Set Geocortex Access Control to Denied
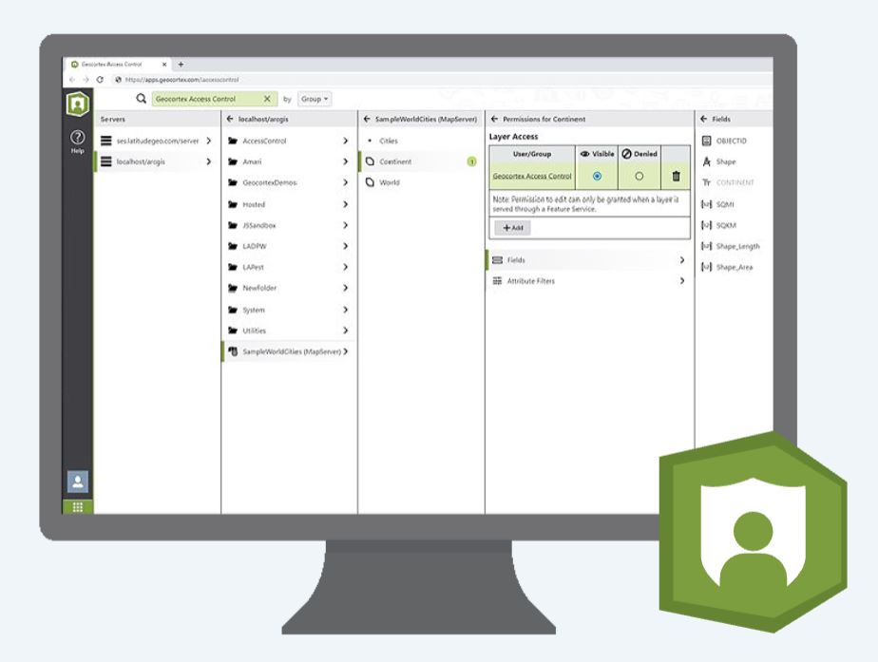This screenshot has width=878, height=662. (x=639, y=177)
